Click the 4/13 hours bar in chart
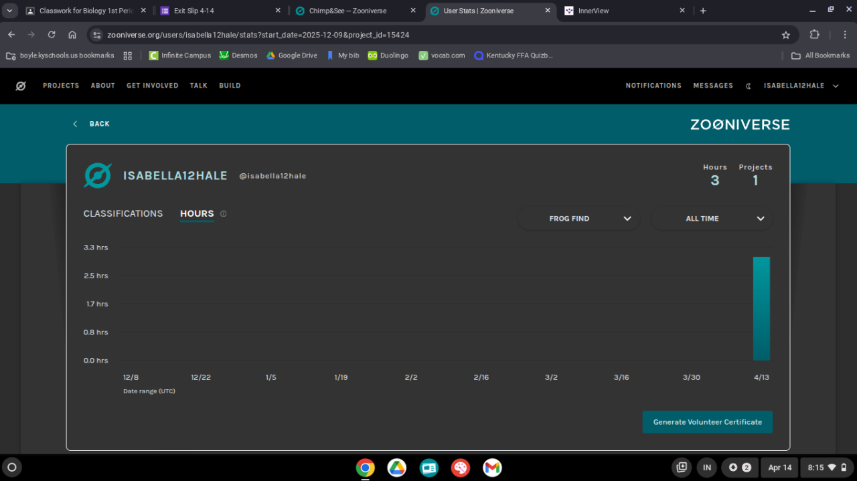The image size is (857, 481). point(761,308)
